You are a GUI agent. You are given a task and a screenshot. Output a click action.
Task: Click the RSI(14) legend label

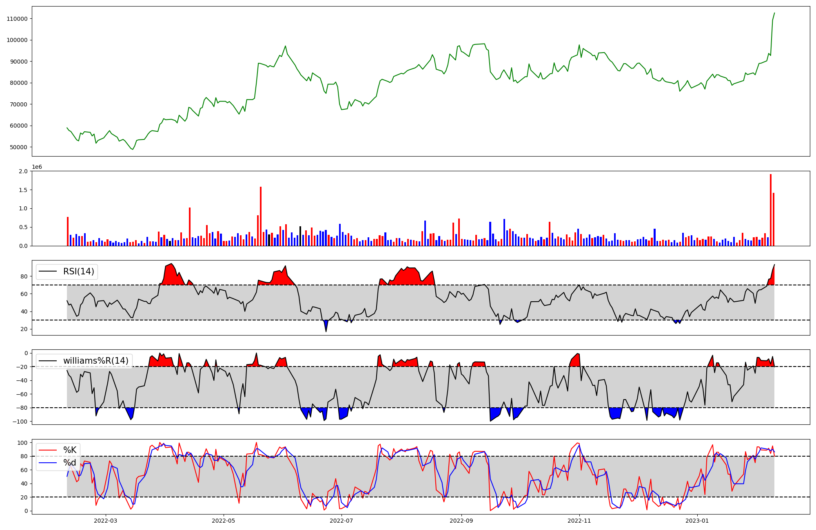click(x=78, y=272)
